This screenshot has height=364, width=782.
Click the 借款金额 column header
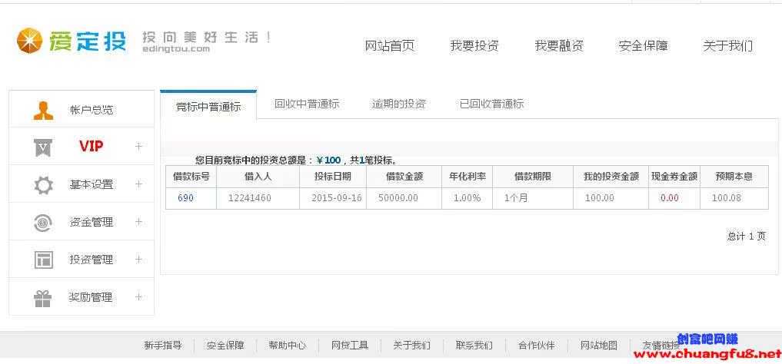pyautogui.click(x=404, y=177)
